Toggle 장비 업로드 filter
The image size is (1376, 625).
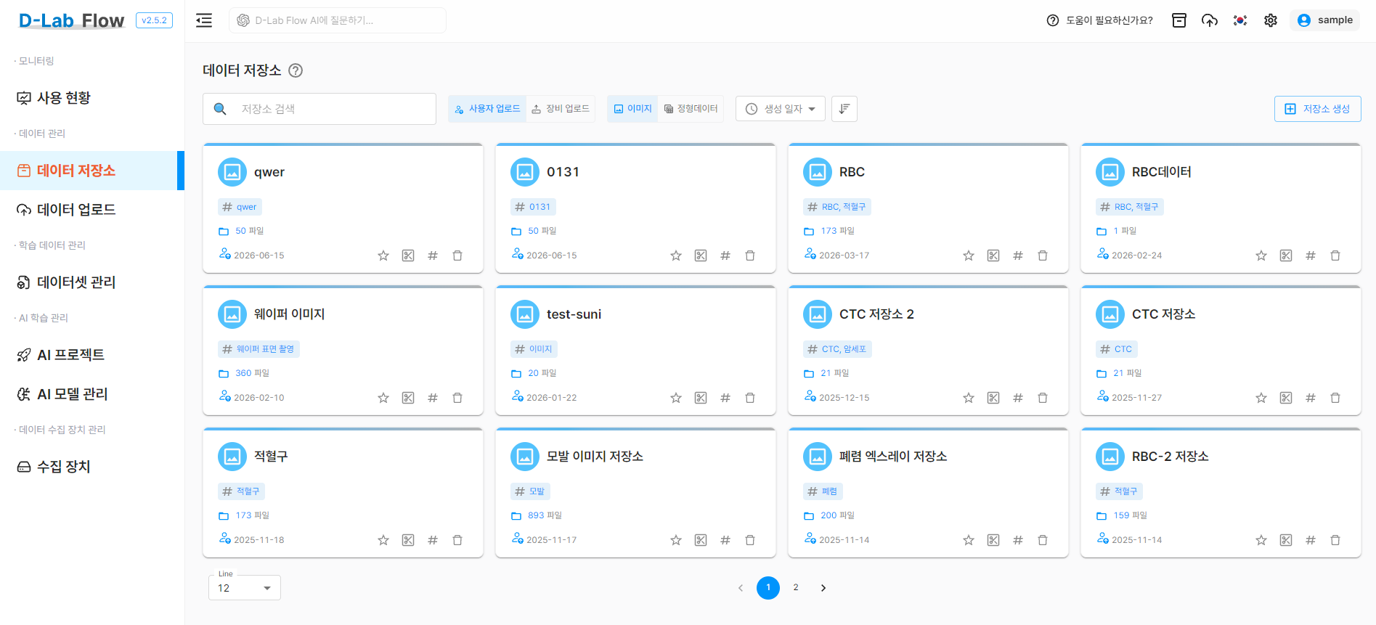[x=561, y=109]
